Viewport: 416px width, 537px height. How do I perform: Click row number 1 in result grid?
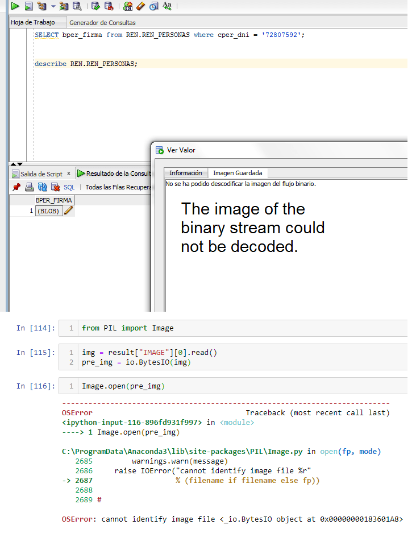pyautogui.click(x=31, y=210)
